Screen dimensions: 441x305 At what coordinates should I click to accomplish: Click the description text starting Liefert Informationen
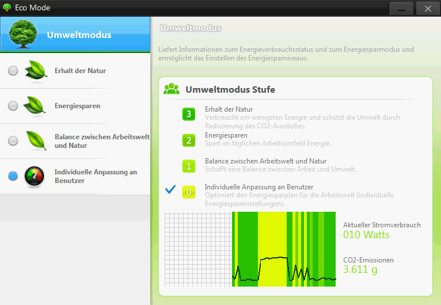click(286, 54)
